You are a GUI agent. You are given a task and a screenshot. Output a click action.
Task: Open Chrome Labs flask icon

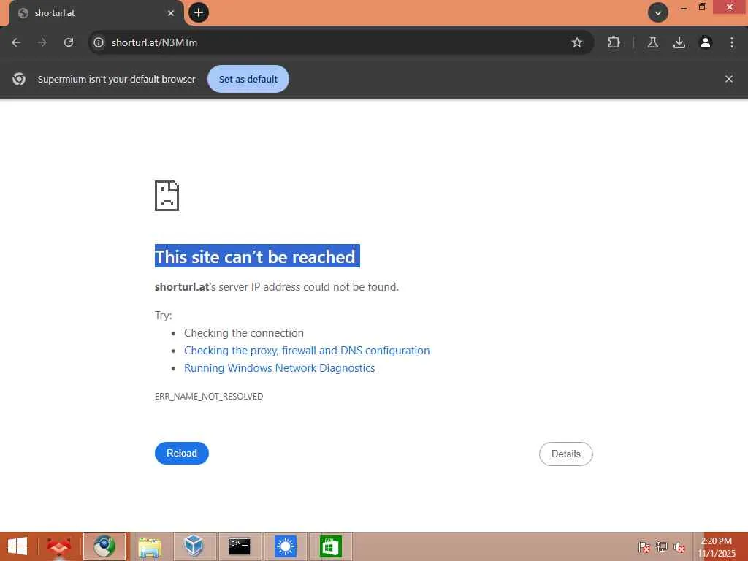pos(652,42)
